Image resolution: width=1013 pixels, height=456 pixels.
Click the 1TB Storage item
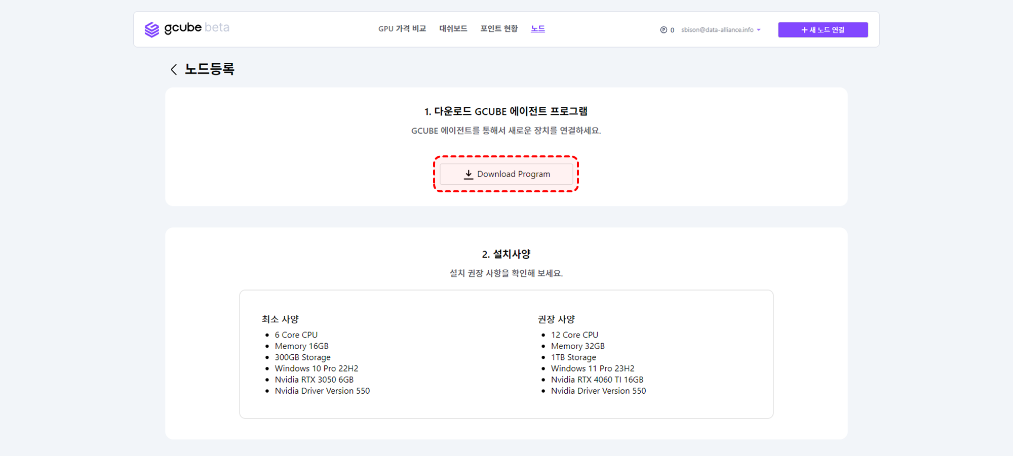point(574,357)
